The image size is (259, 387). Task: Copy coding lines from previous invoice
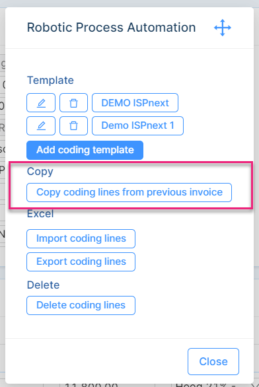coord(129,193)
